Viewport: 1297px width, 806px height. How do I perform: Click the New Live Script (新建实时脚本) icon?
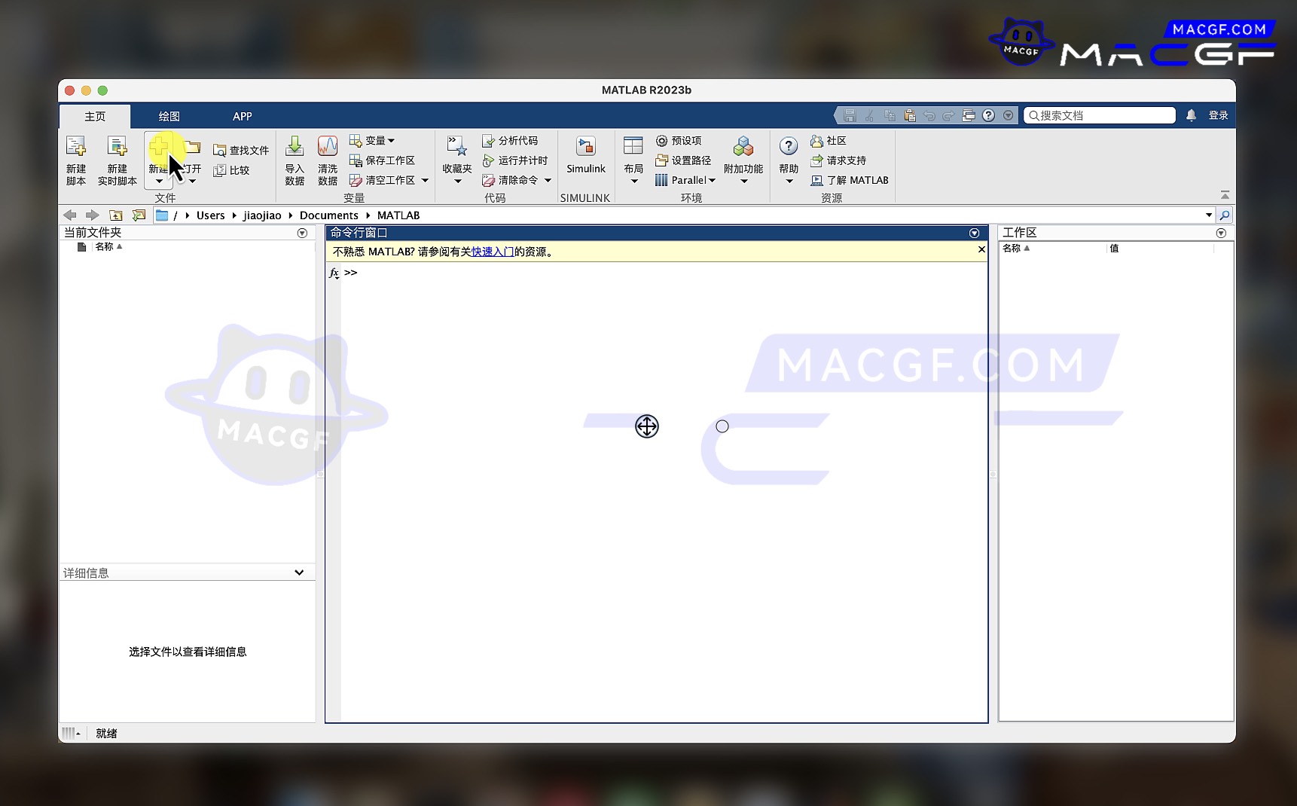click(117, 147)
